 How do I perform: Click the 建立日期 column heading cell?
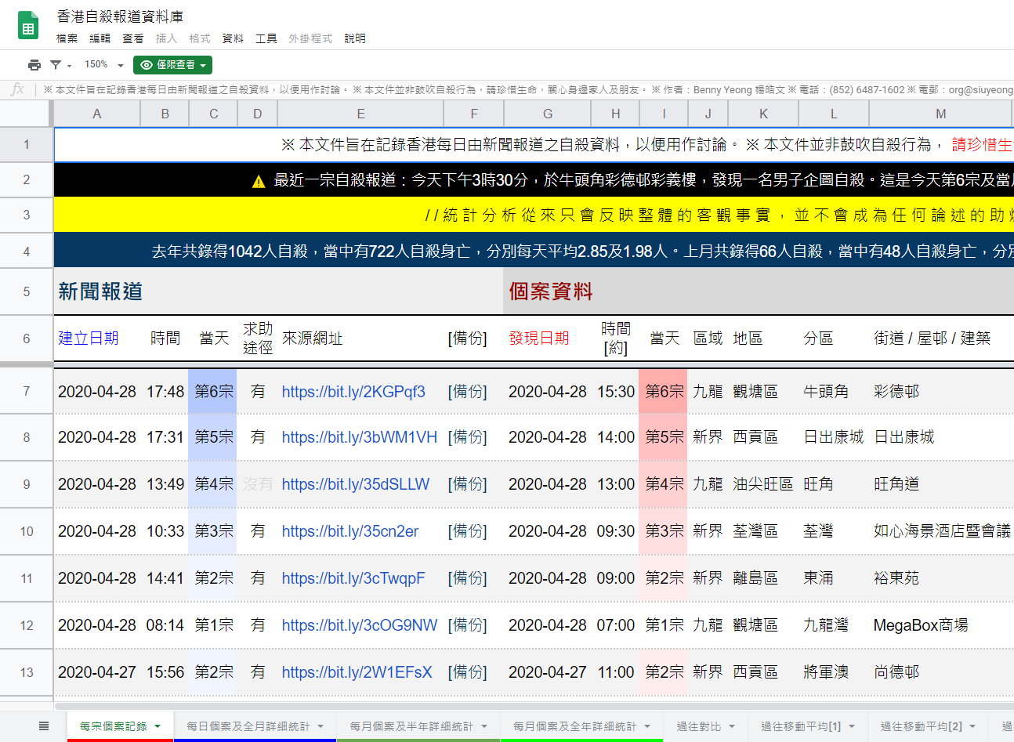click(97, 338)
